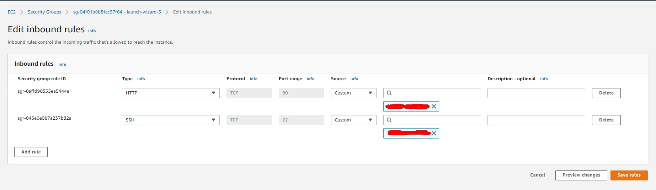656x190 pixels.
Task: Click the Save rules button
Action: tap(629, 175)
